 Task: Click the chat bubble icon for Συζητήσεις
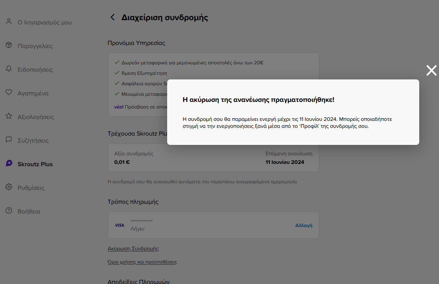pos(9,139)
